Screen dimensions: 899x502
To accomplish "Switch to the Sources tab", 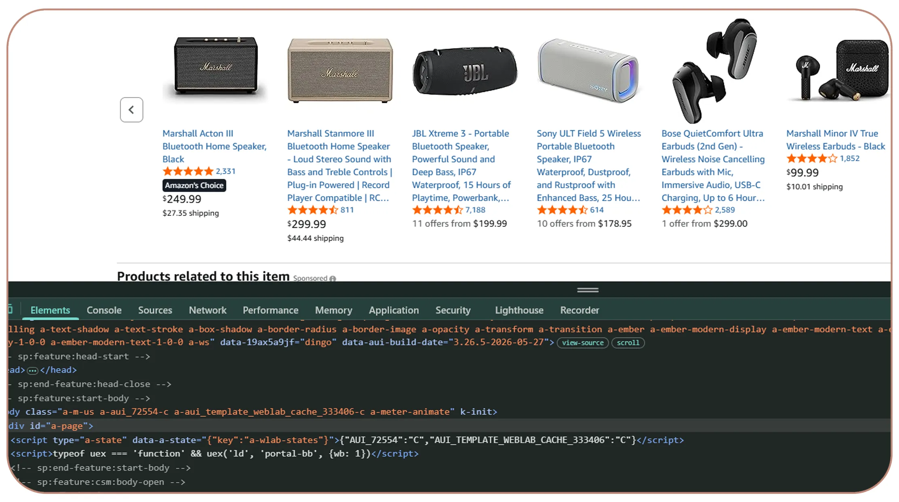I will pyautogui.click(x=155, y=310).
